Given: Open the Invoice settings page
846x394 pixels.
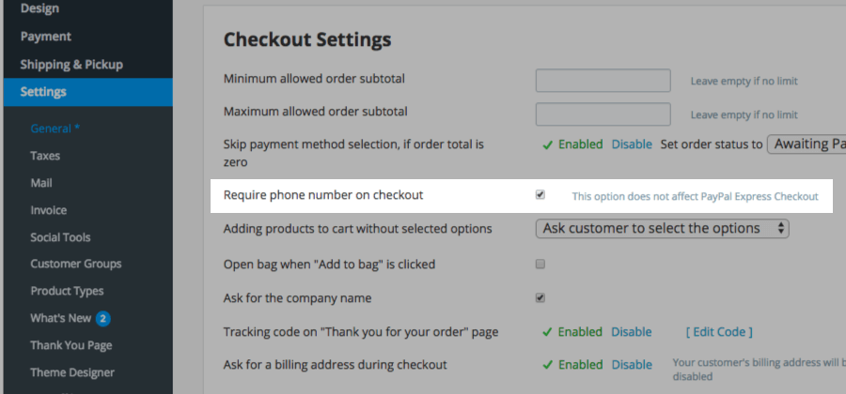Looking at the screenshot, I should click(48, 210).
